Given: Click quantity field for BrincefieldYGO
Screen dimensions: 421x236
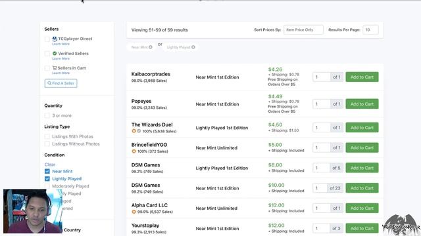Looking at the screenshot, I should [x=322, y=147].
